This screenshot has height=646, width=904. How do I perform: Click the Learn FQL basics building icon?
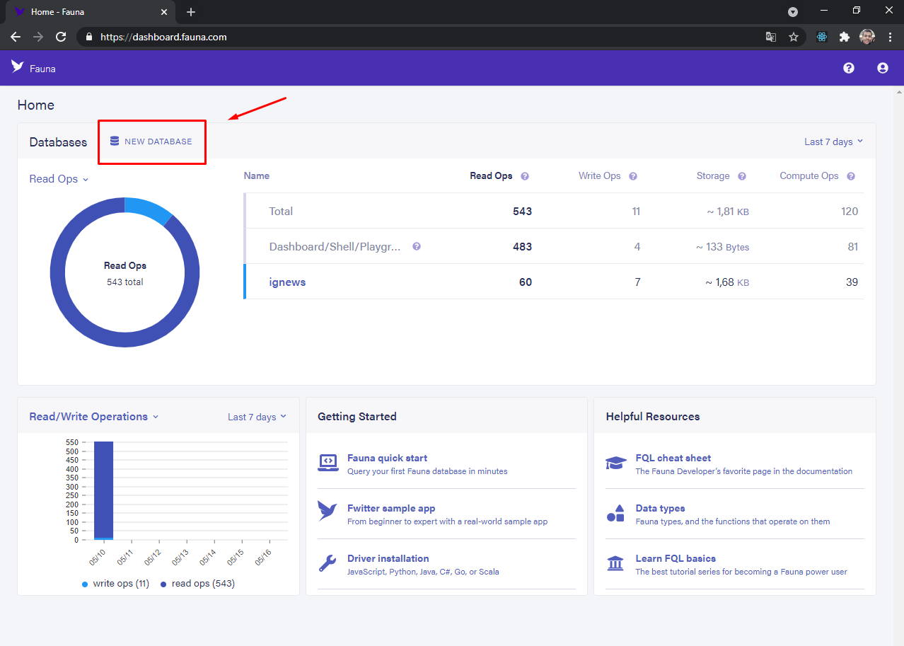pos(616,563)
